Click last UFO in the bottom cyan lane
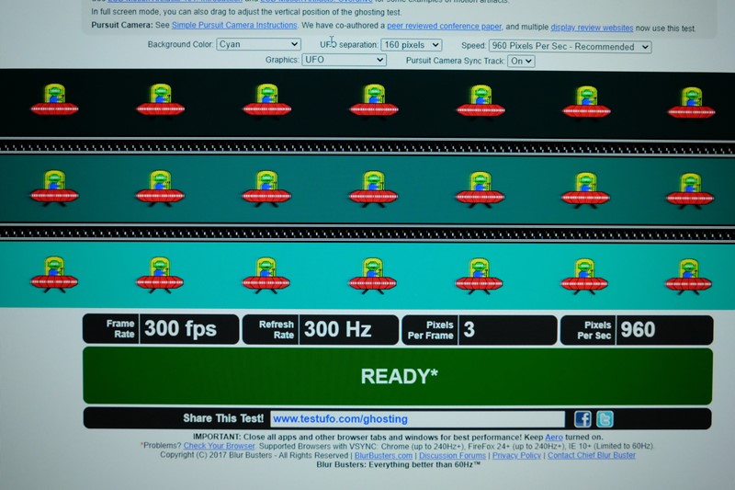735x490 pixels. pyautogui.click(x=691, y=275)
